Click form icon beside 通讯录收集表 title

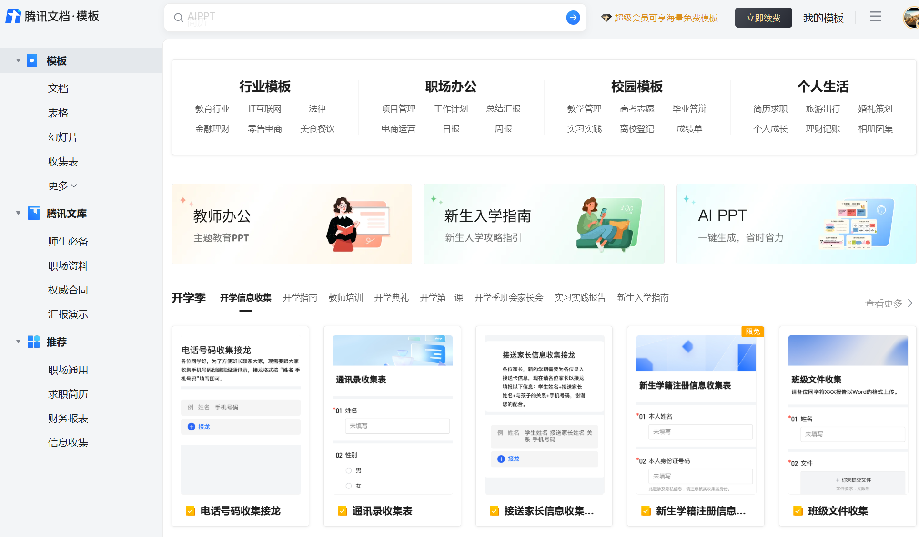pyautogui.click(x=343, y=511)
